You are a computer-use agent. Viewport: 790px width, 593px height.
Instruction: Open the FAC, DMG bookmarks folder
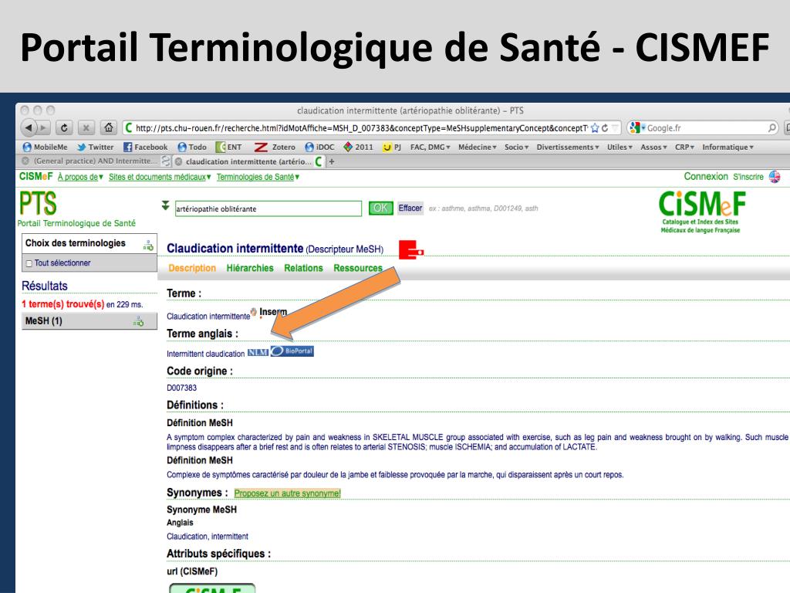pos(430,147)
